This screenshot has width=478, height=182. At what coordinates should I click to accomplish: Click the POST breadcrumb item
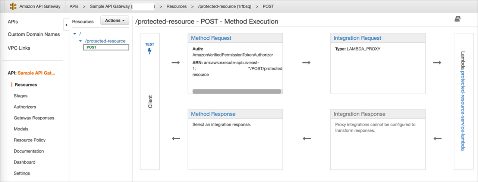click(x=268, y=7)
